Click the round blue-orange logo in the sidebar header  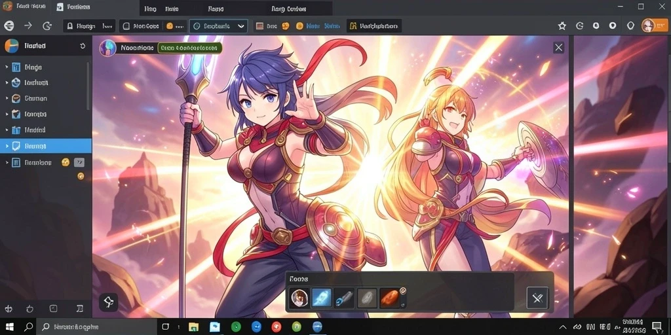(x=12, y=46)
